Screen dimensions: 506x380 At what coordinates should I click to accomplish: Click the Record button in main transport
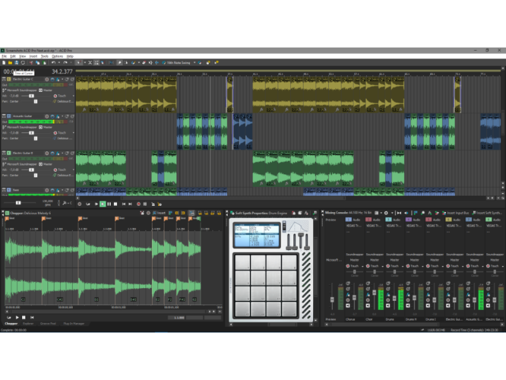tap(138, 204)
